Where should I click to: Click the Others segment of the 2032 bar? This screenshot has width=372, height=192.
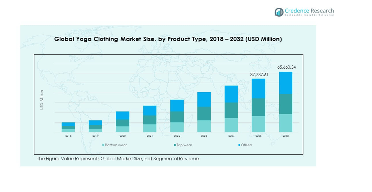(286, 83)
